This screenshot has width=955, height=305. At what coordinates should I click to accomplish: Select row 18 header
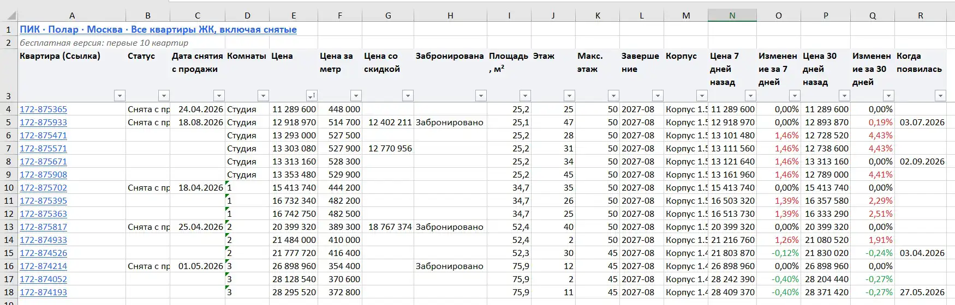[x=9, y=292]
